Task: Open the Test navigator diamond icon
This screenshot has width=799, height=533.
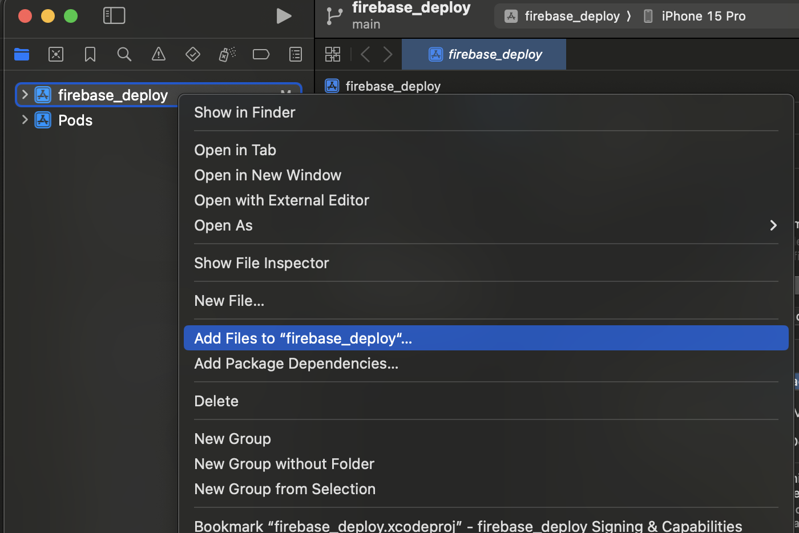Action: (193, 54)
